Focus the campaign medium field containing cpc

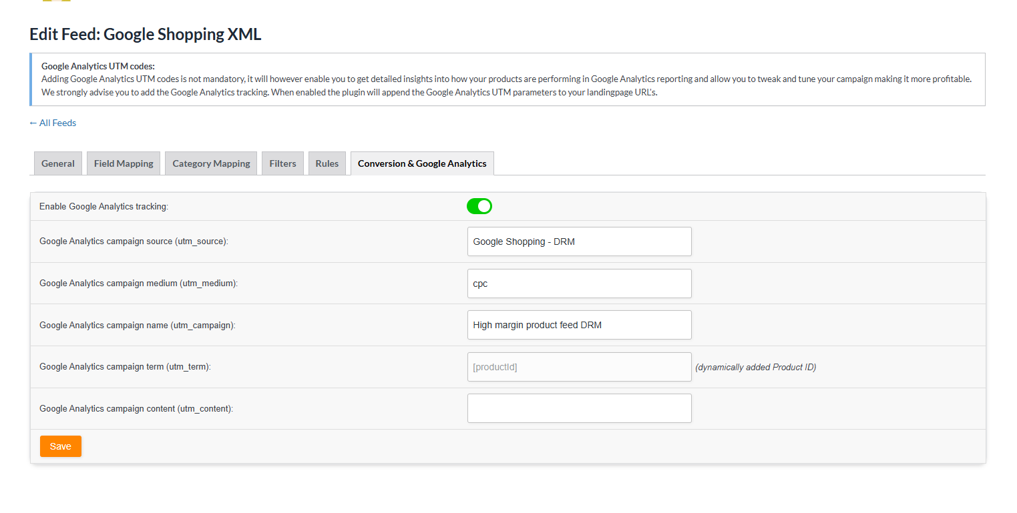(579, 284)
